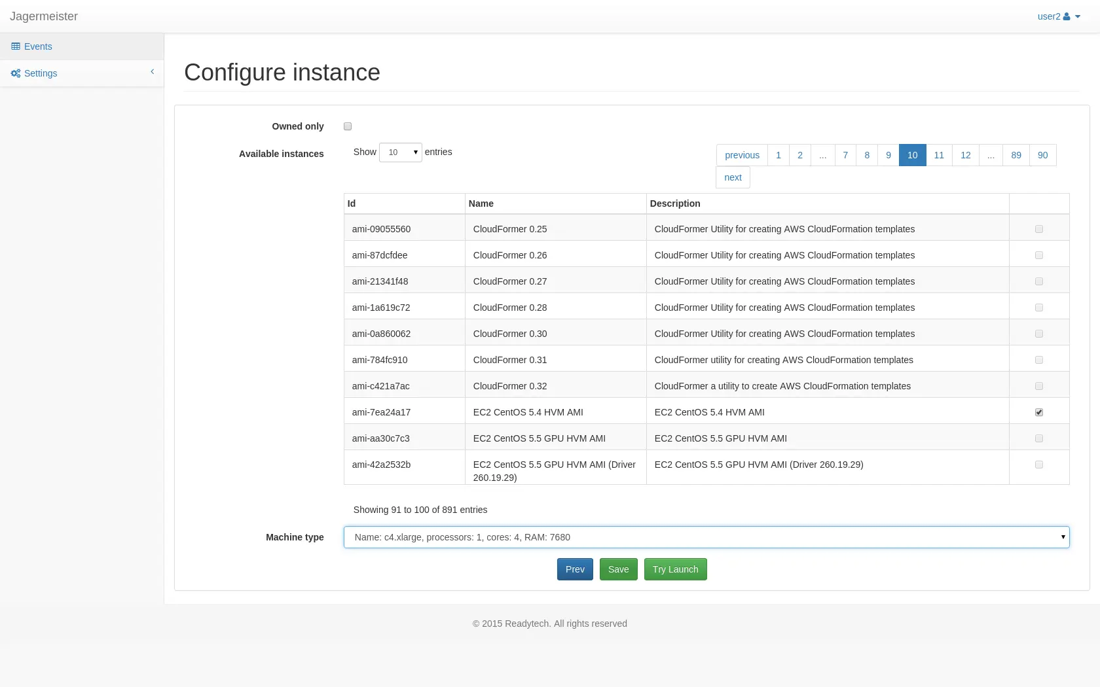This screenshot has width=1100, height=687.
Task: Expand the Machine type dropdown
Action: (x=706, y=537)
